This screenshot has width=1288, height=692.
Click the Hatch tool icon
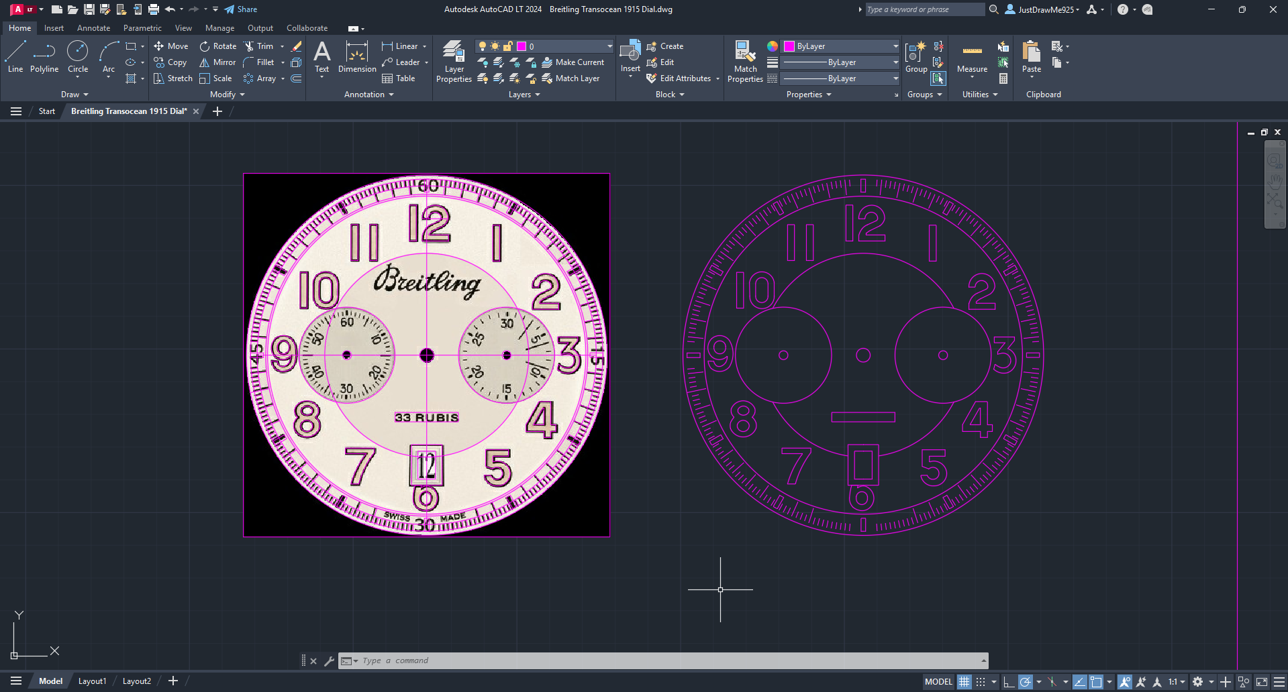point(131,78)
